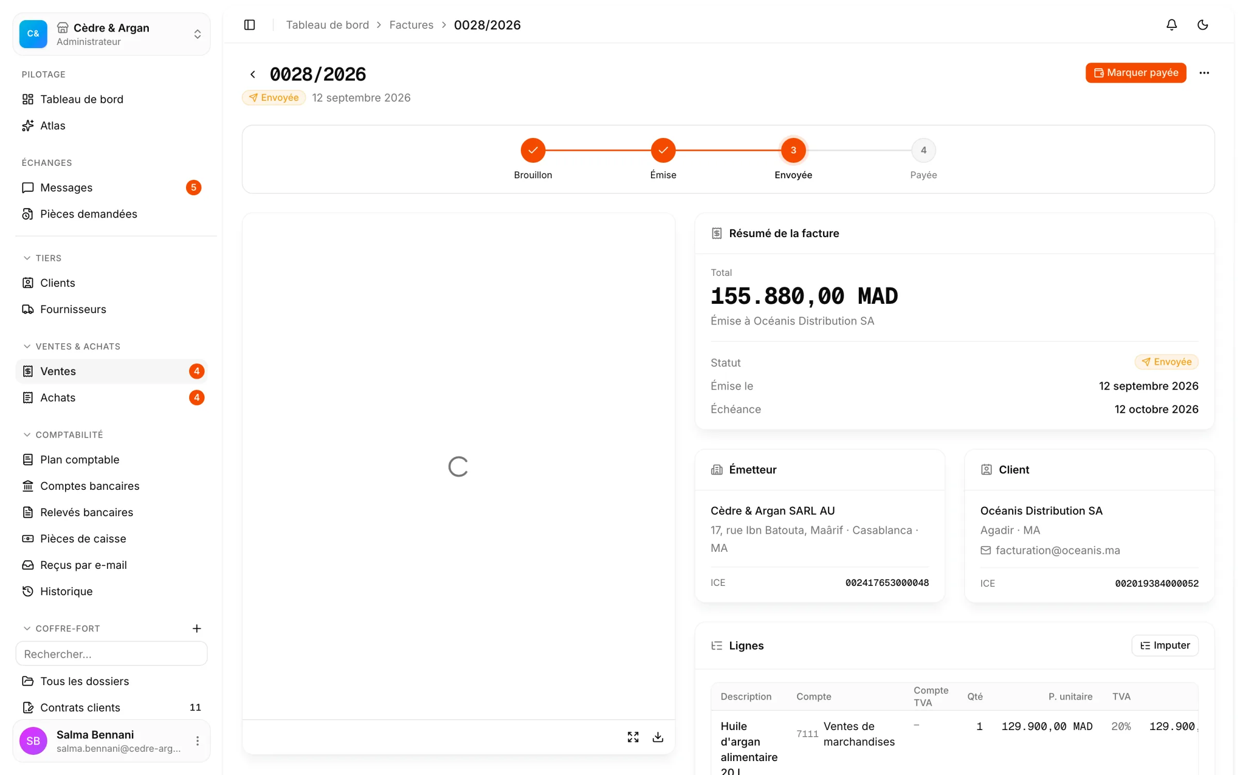The width and height of the screenshot is (1240, 775).
Task: Search in the Rechercher field
Action: click(x=112, y=654)
